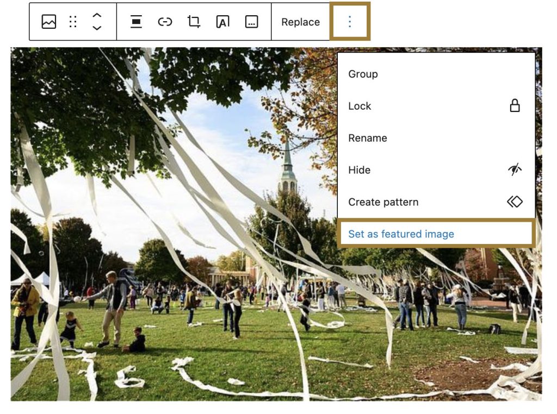Open the block alignment options
This screenshot has height=414, width=557.
tap(136, 22)
